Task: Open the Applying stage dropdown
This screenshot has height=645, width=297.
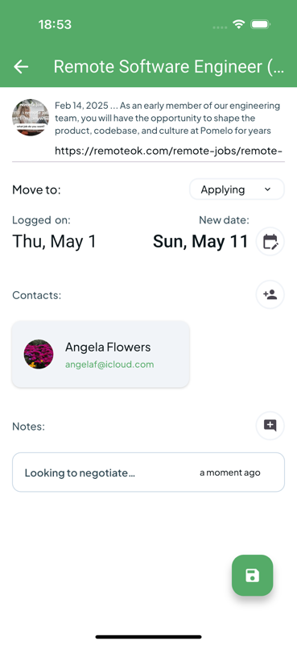Action: 237,189
